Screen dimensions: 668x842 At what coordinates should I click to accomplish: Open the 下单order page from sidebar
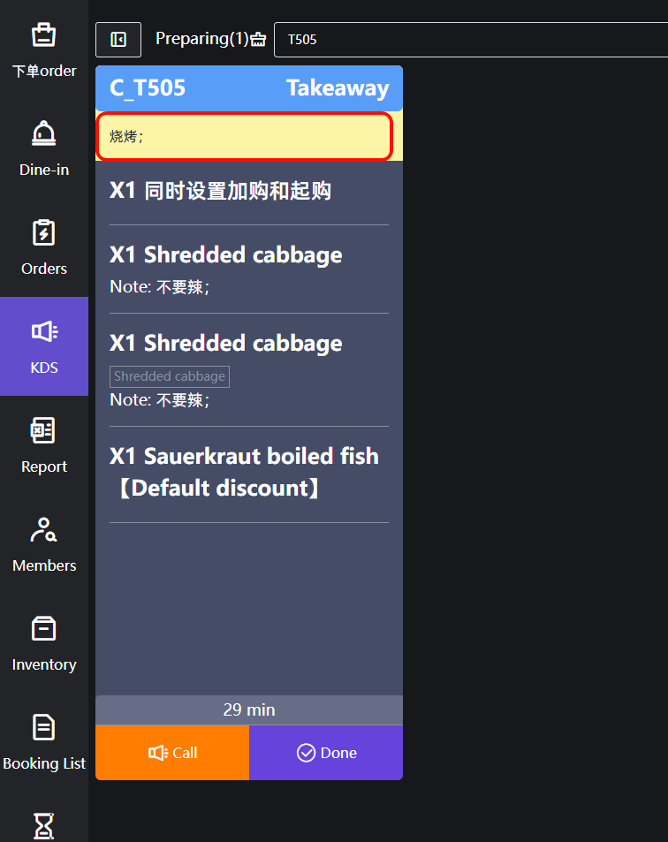(x=43, y=35)
